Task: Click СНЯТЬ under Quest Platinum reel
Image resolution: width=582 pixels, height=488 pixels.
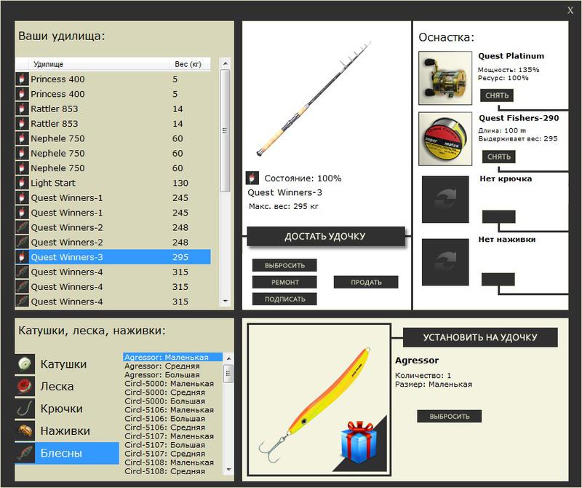Action: click(x=497, y=95)
